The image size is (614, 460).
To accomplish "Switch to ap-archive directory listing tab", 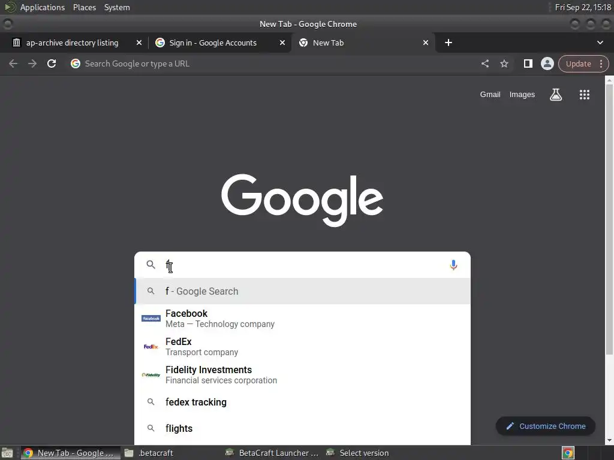I will [x=72, y=43].
